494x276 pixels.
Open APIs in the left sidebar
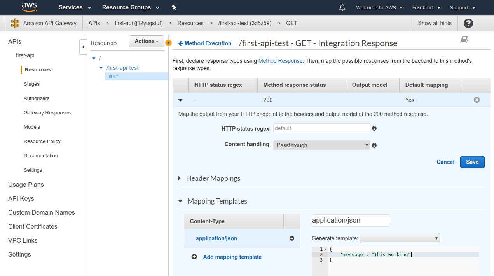point(15,41)
